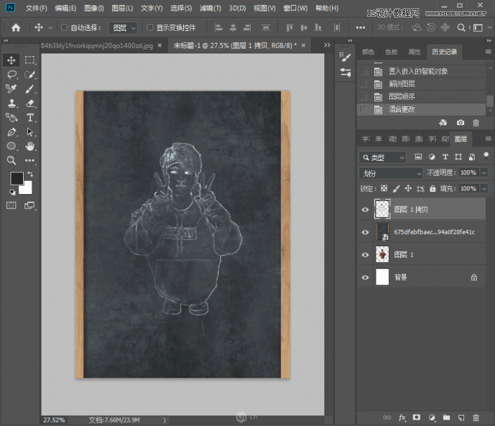Toggle layer filtering on/off switch
The width and height of the screenshot is (495, 426).
point(486,157)
